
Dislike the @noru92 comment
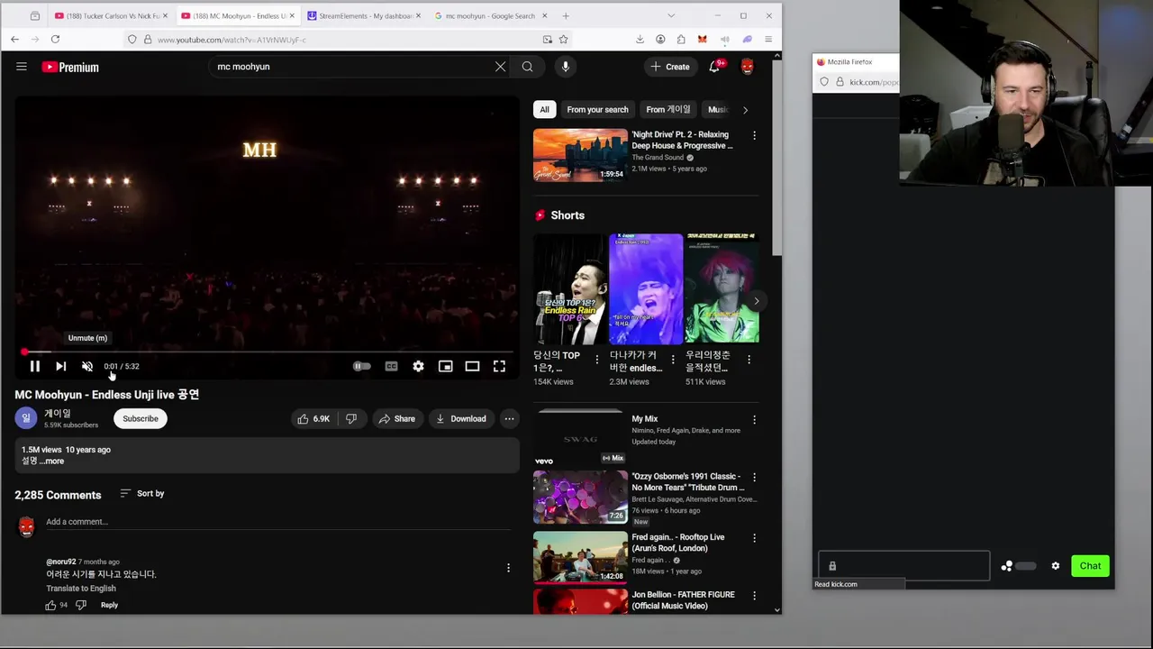pyautogui.click(x=80, y=605)
